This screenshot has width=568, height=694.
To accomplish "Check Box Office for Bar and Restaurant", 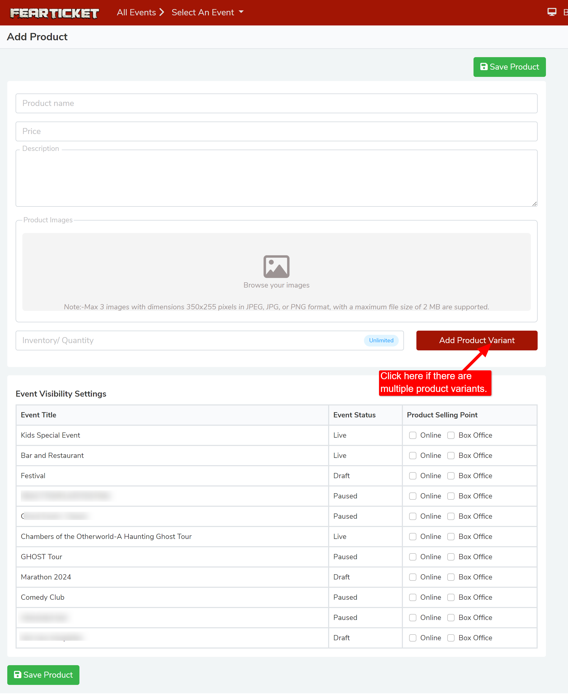I will coord(451,455).
